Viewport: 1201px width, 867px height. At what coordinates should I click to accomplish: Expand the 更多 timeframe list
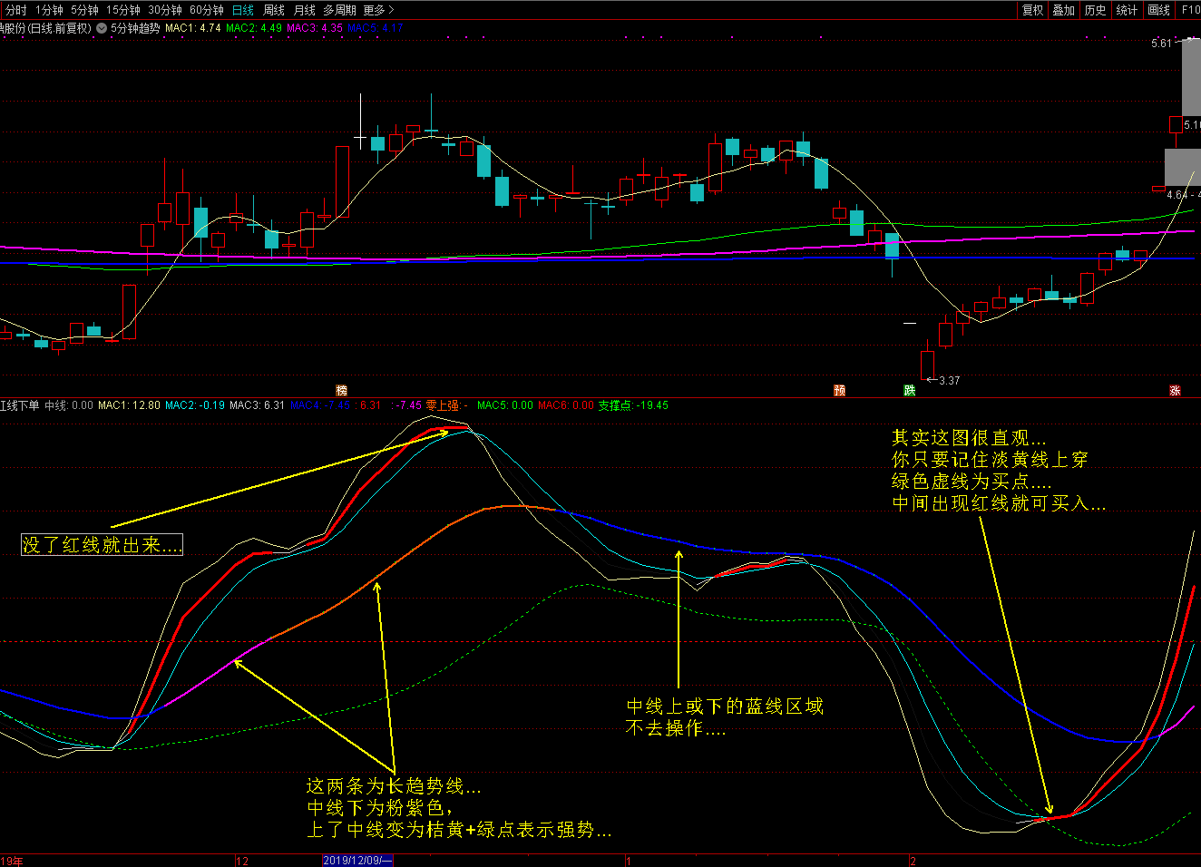(378, 10)
